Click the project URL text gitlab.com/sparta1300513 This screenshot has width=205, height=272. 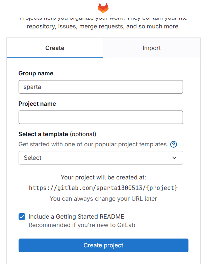(103, 188)
